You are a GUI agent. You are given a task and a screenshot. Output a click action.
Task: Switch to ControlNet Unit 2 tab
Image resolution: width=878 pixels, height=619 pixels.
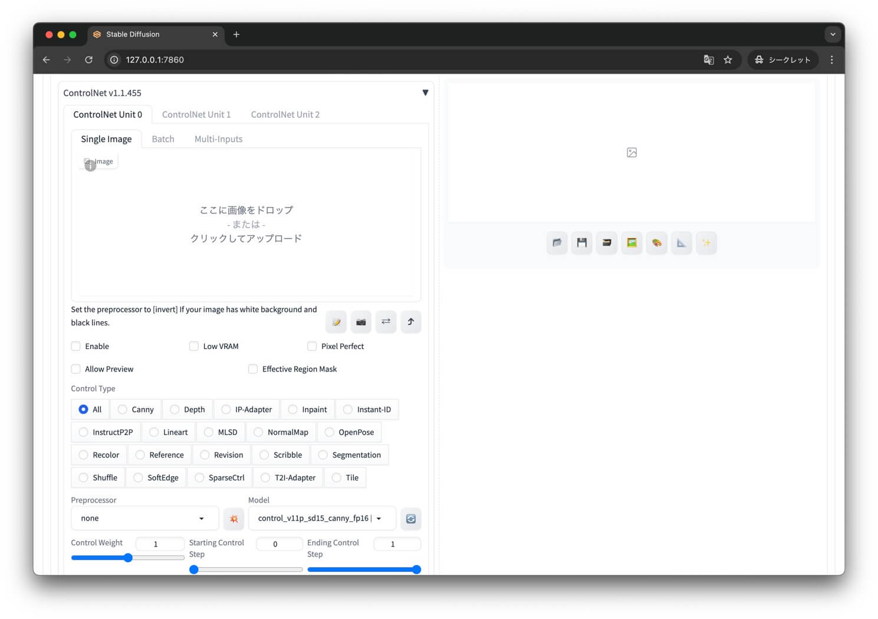285,114
